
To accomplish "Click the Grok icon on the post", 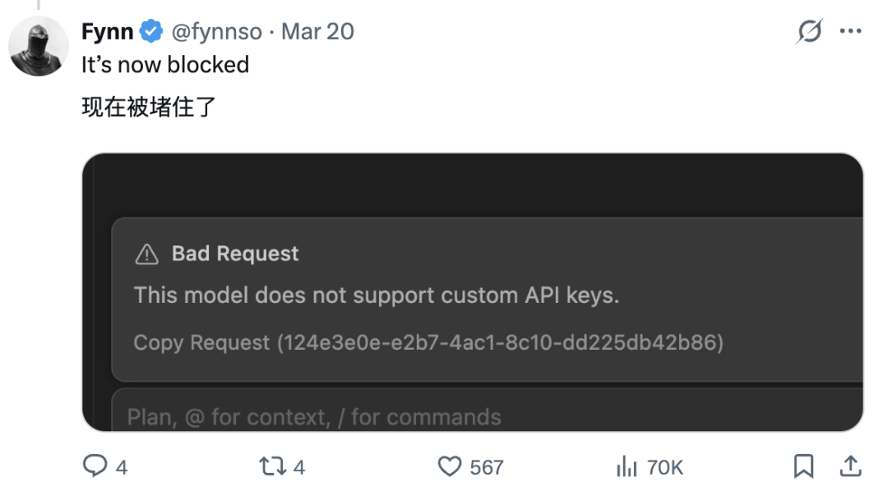I will pyautogui.click(x=810, y=32).
